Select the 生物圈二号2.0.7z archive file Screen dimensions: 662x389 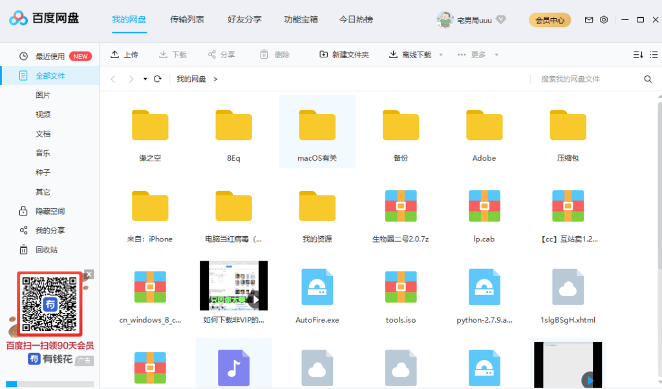(401, 206)
